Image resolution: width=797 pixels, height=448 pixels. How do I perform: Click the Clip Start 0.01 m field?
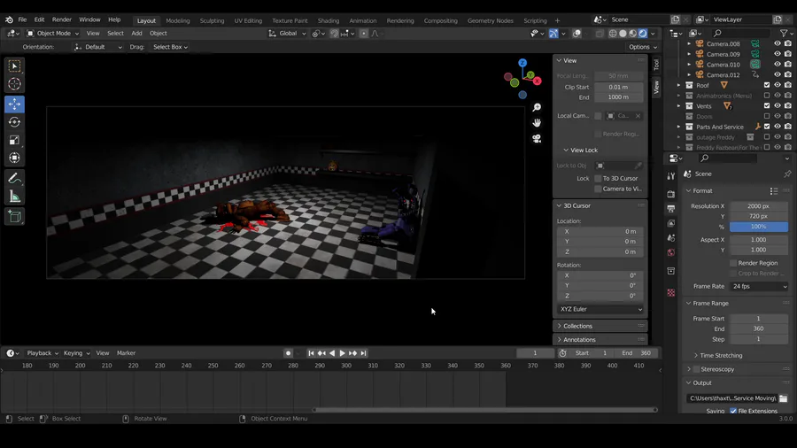tap(619, 87)
